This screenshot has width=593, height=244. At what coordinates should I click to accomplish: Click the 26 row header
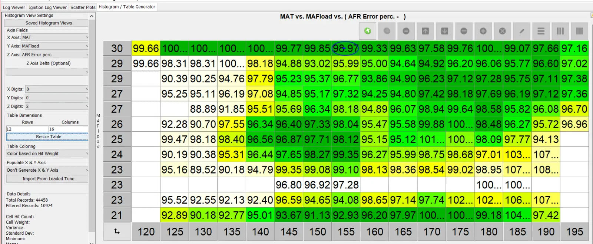(117, 124)
